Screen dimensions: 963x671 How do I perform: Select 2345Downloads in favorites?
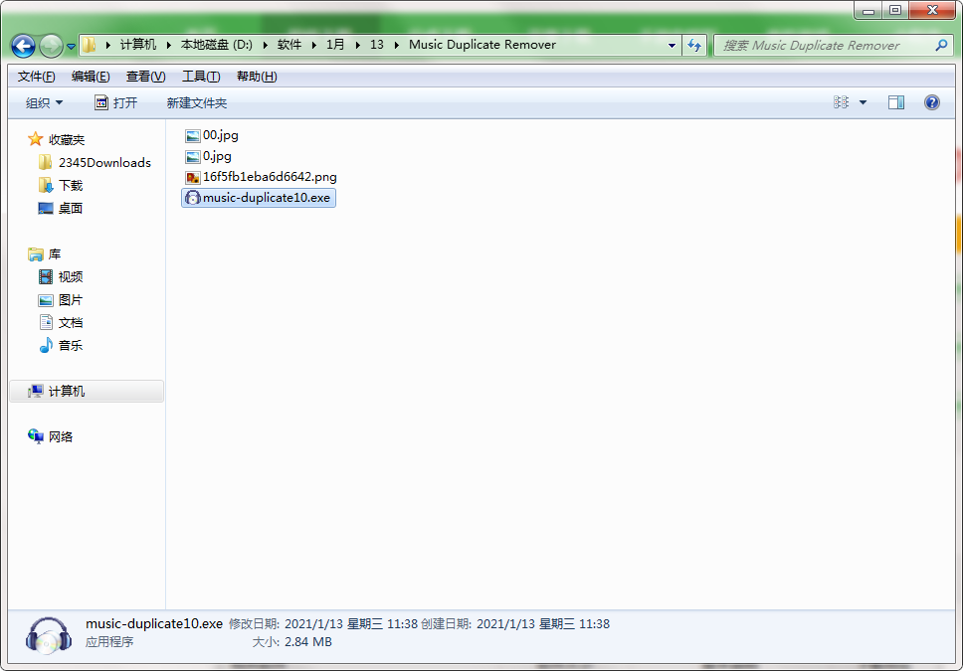(x=104, y=162)
